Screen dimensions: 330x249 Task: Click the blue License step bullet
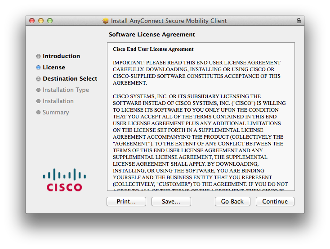38,67
